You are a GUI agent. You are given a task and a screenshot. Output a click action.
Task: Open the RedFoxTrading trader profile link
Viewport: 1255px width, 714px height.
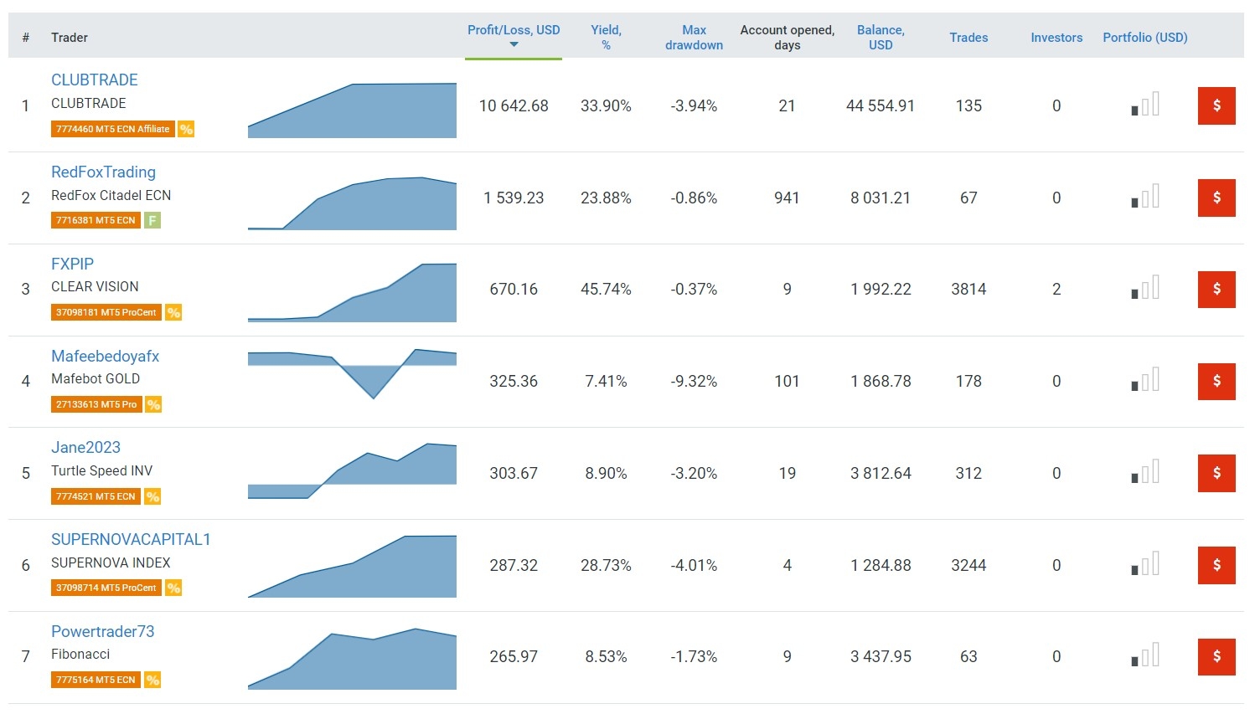103,172
